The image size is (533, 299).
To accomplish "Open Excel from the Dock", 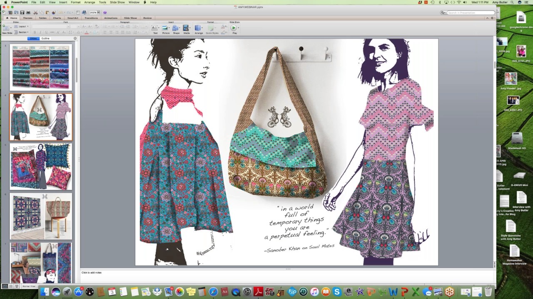I will click(x=416, y=292).
